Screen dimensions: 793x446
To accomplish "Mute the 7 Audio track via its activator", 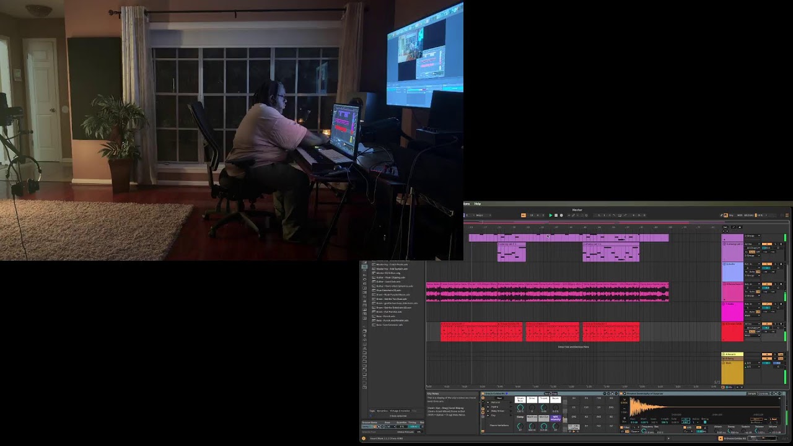I will coord(767,304).
